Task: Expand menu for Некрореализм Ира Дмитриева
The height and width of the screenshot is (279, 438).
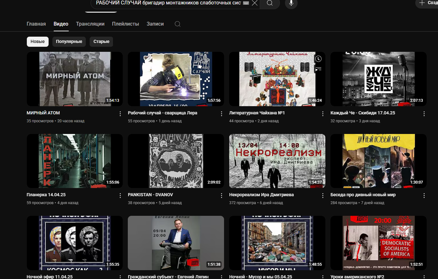Action: click(x=323, y=196)
